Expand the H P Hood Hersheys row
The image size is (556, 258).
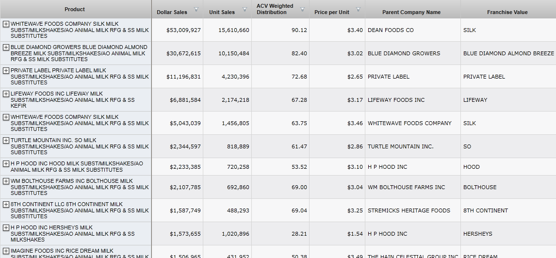coord(6,228)
